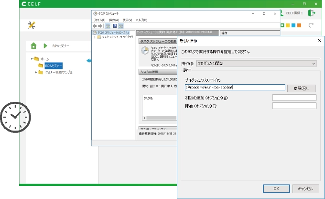Maximize the Task Scheduler window
The width and height of the screenshot is (325, 199).
click(x=264, y=14)
